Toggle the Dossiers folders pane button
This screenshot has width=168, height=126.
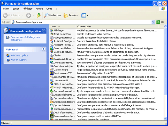(71, 15)
